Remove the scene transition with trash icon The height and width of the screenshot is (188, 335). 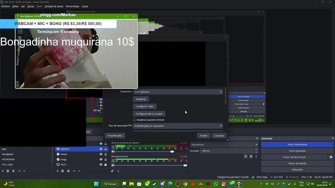(251, 156)
